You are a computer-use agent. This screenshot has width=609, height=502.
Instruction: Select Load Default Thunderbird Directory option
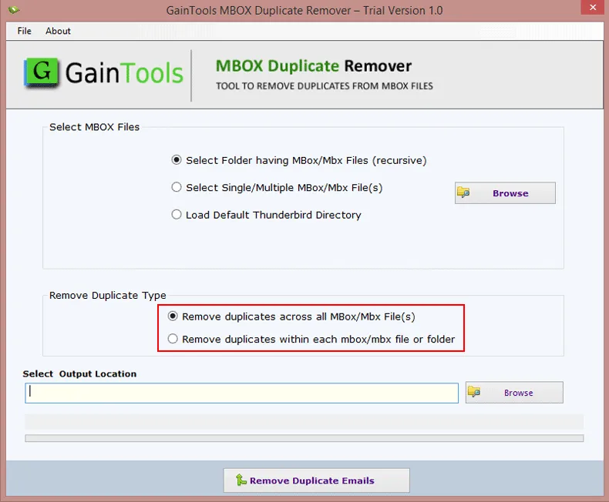click(177, 215)
